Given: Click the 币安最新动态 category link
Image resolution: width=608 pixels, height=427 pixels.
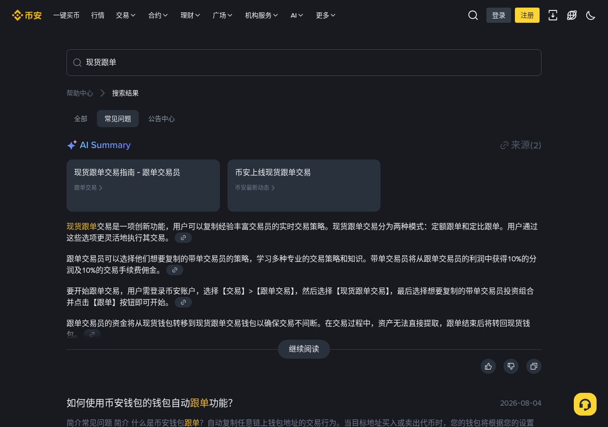Looking at the screenshot, I should (x=255, y=187).
